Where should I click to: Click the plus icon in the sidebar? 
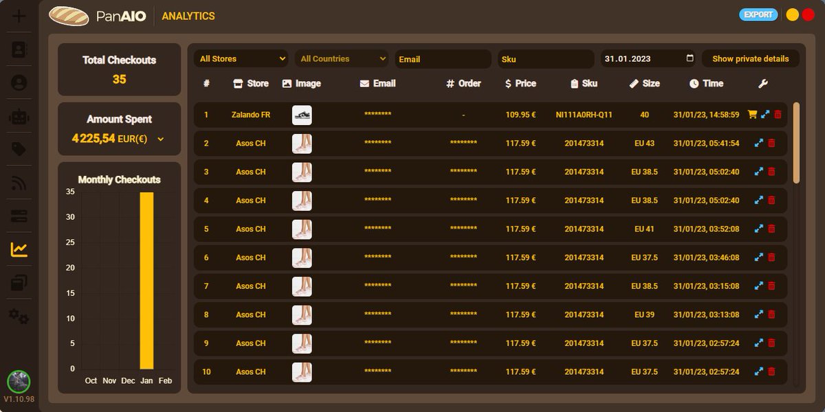tap(19, 16)
